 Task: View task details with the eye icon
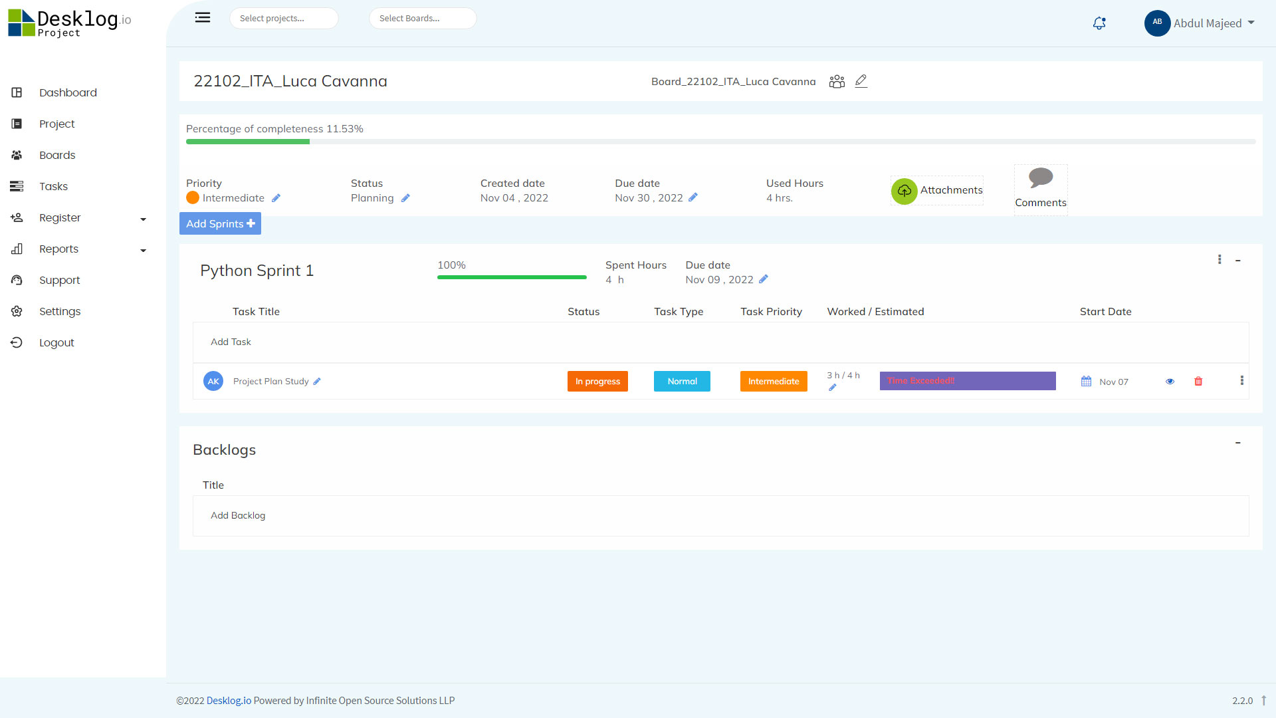(x=1170, y=382)
